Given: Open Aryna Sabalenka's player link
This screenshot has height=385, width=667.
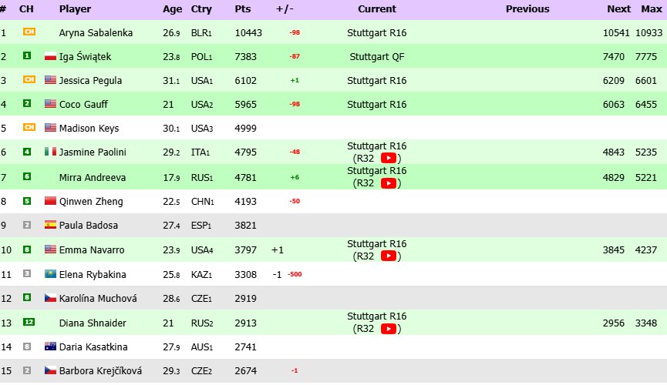Looking at the screenshot, I should (96, 32).
